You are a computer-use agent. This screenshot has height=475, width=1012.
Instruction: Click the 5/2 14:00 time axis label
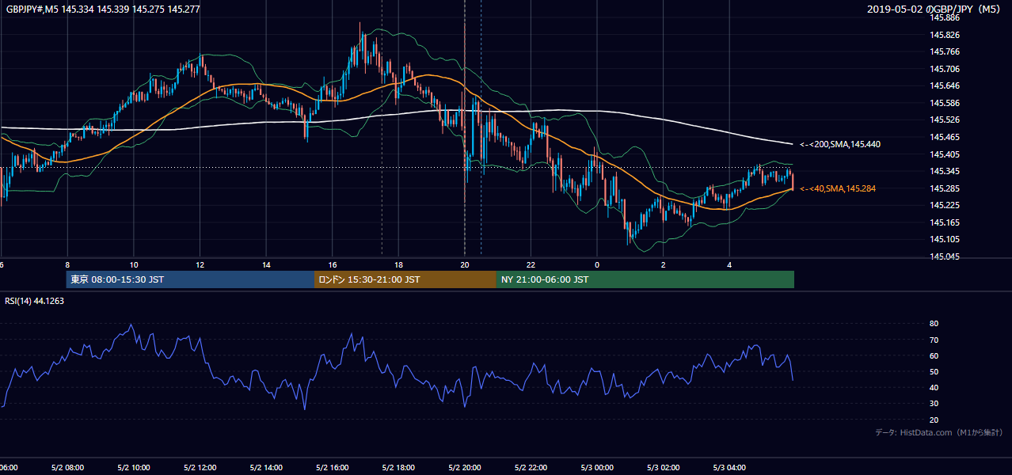pyautogui.click(x=266, y=468)
